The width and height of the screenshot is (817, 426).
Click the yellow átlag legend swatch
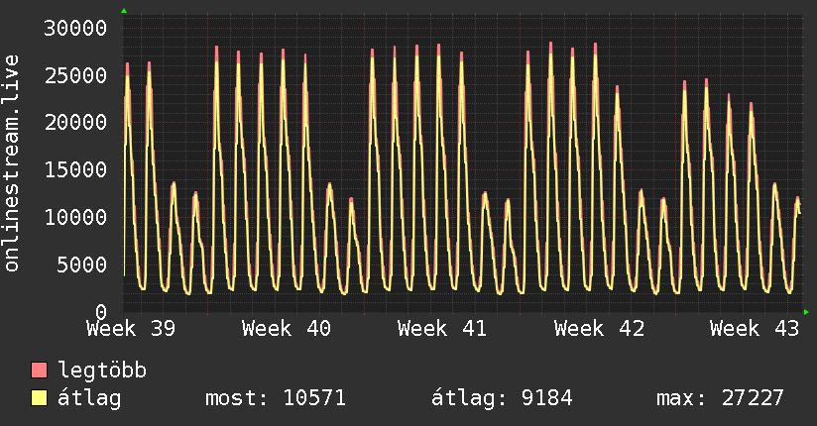tap(39, 397)
